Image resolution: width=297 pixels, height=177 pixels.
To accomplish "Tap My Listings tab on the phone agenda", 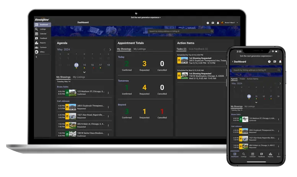I will pyautogui.click(x=250, y=106).
